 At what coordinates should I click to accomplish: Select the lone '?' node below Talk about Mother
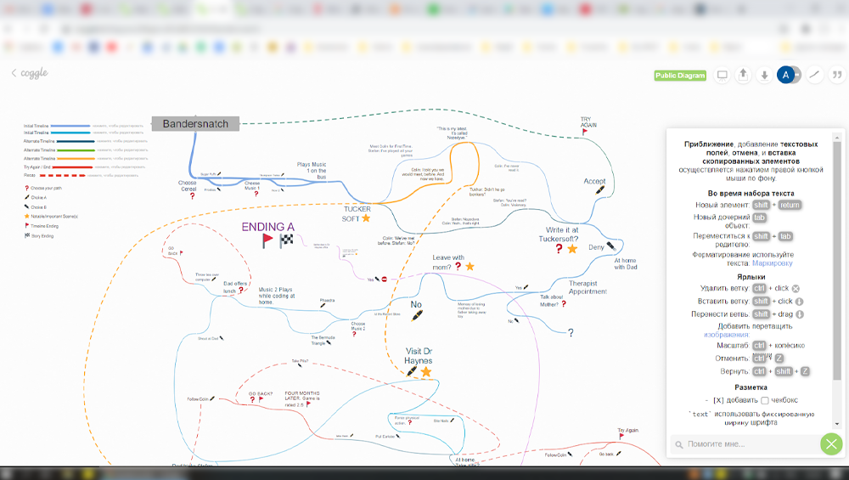571,333
